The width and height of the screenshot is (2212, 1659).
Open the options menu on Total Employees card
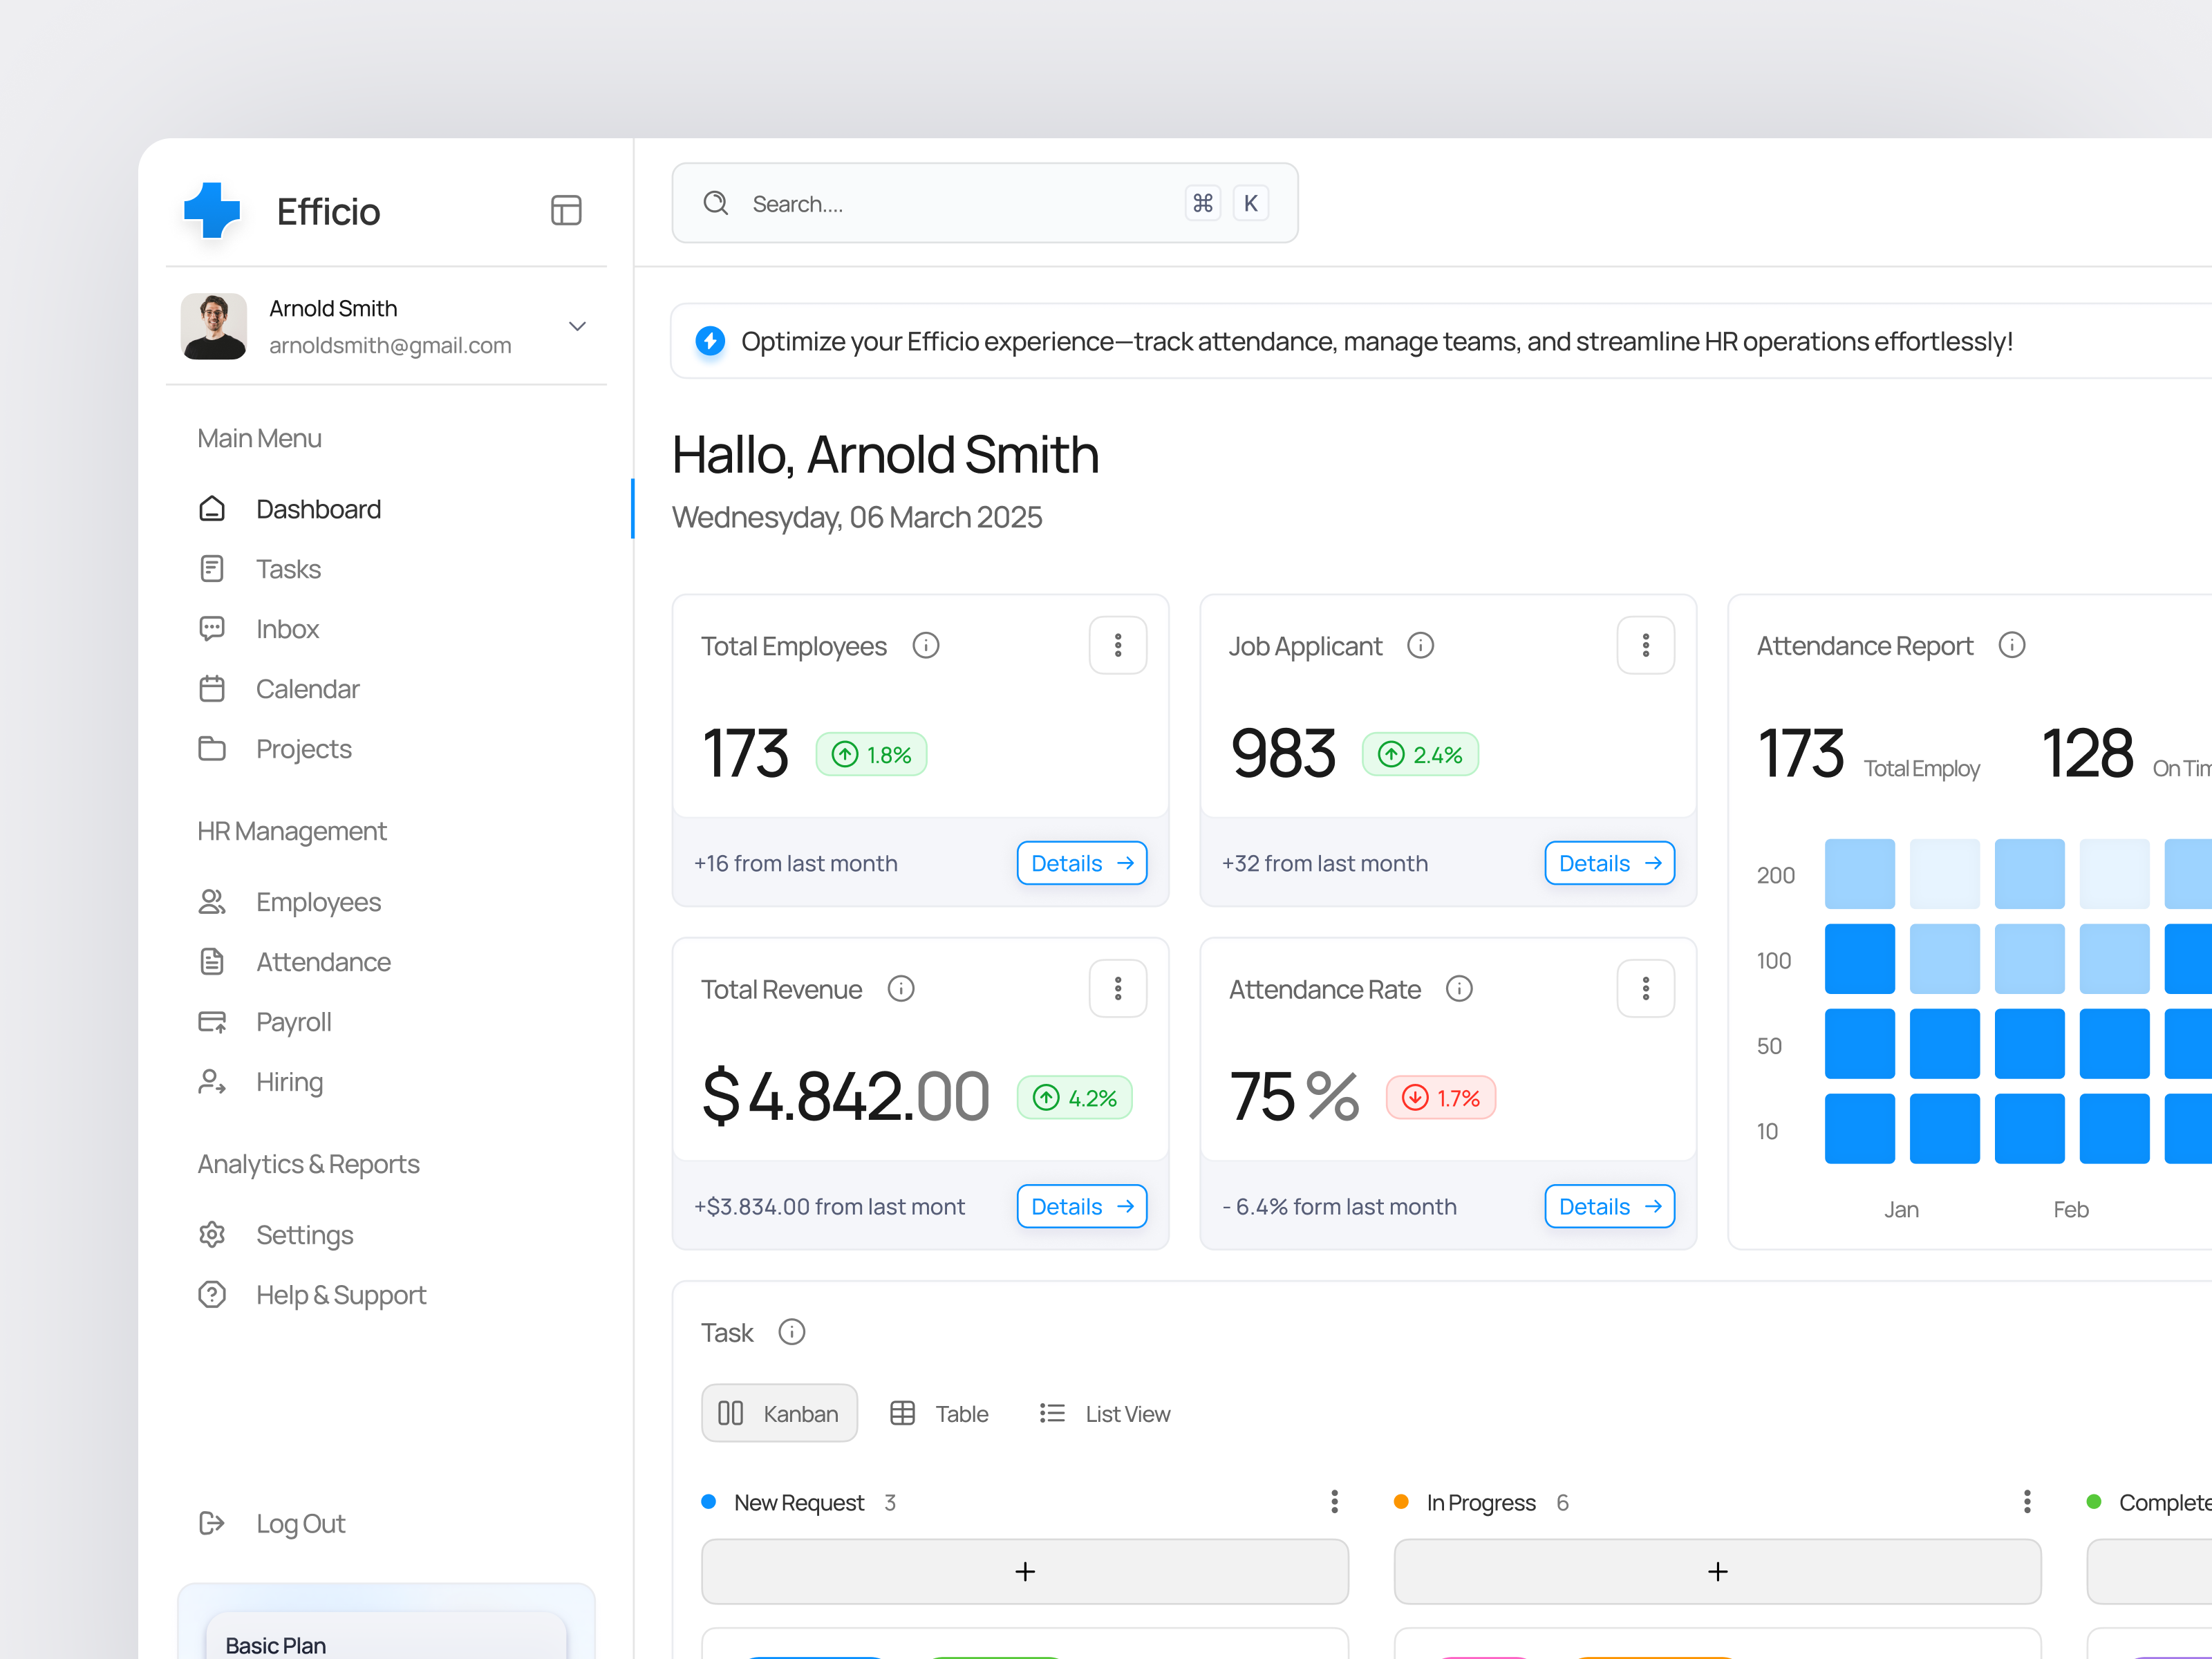pyautogui.click(x=1118, y=645)
